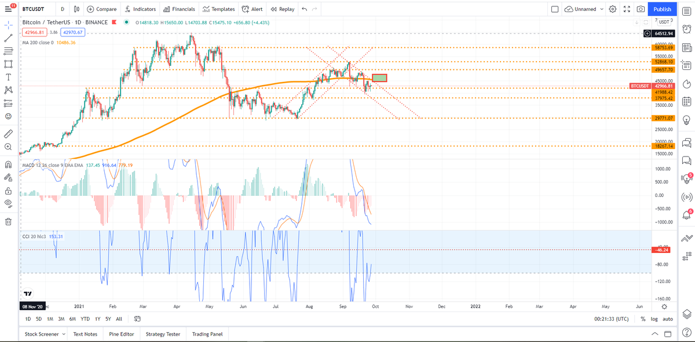Open the emoji icons tool
This screenshot has width=695, height=342.
(8, 116)
